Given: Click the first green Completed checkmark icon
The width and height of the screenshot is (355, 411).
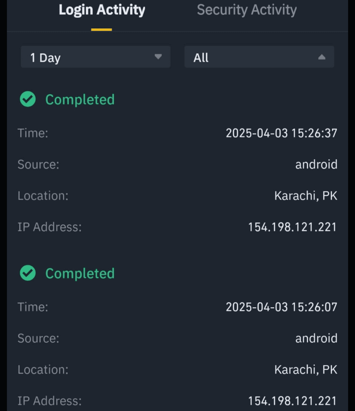Looking at the screenshot, I should [x=28, y=99].
